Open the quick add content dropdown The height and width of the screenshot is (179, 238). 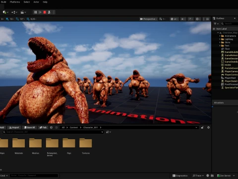click(5, 12)
